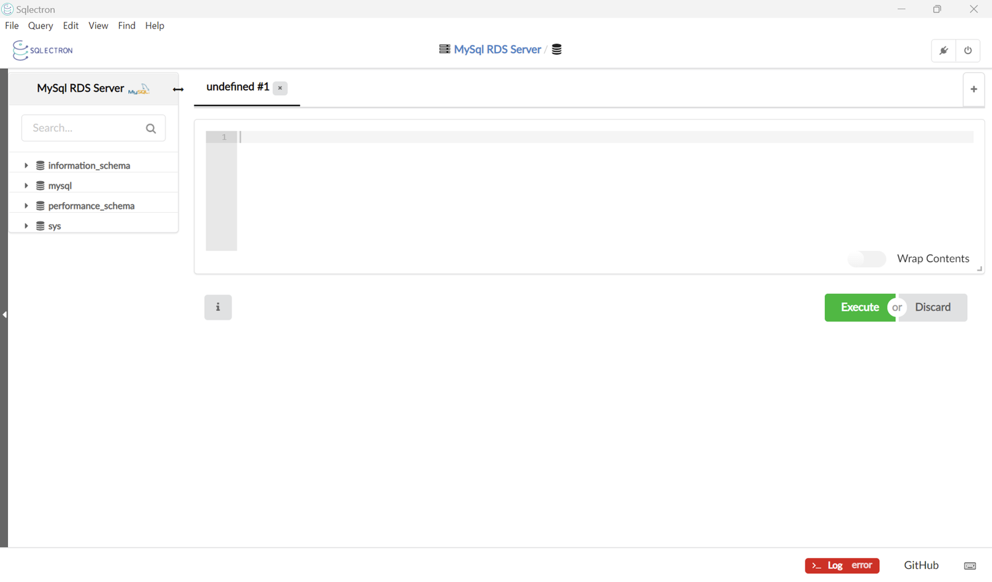992x582 pixels.
Task: Expand the information_schema database
Action: click(x=26, y=165)
